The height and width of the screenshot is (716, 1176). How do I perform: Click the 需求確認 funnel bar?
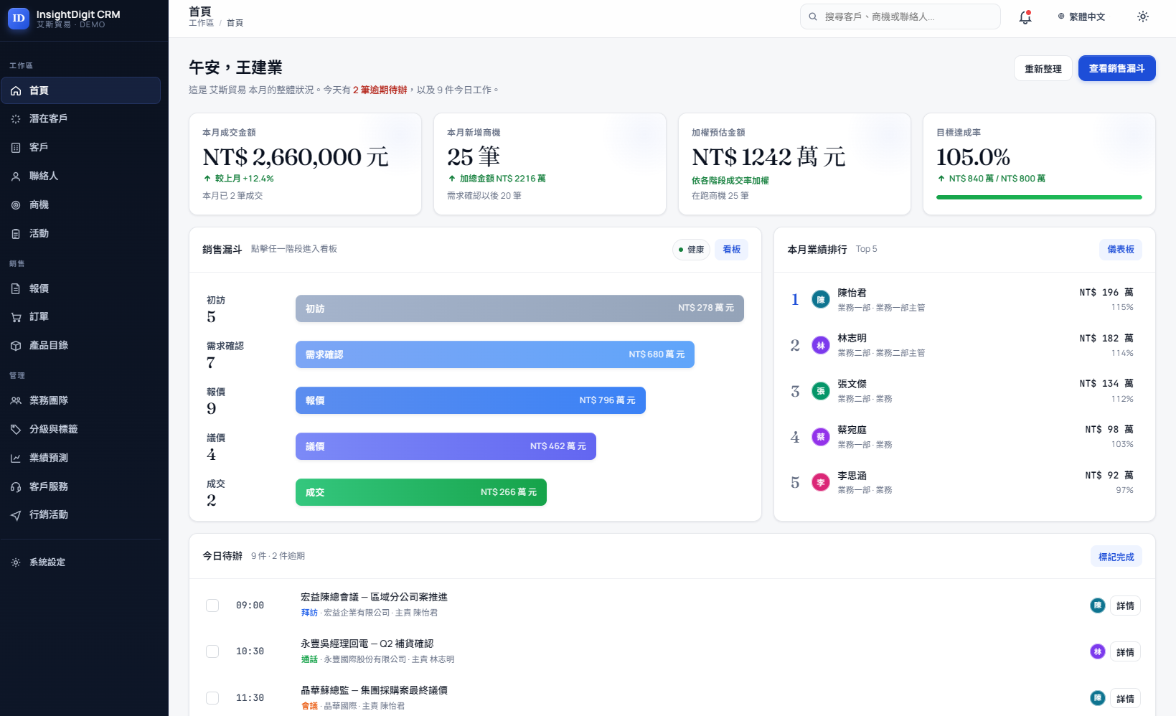tap(495, 354)
